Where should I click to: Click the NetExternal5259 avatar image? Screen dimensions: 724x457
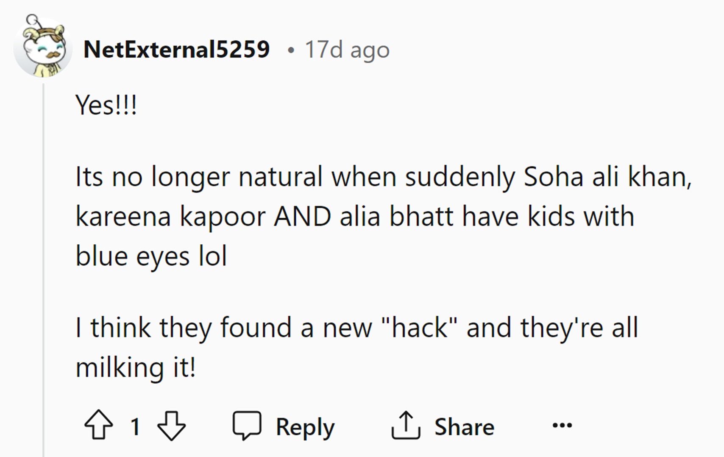(x=42, y=47)
